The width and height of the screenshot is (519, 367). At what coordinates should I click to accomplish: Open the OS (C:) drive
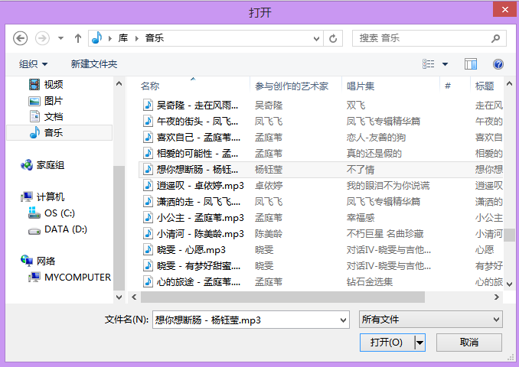(51, 213)
